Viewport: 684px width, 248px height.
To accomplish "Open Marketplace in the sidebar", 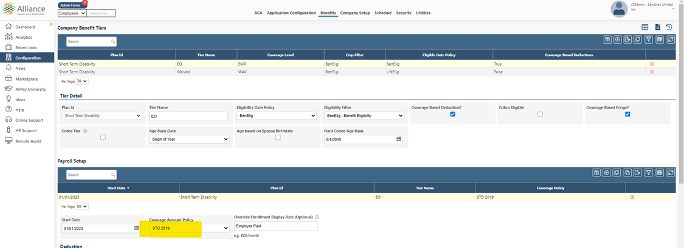I will click(27, 79).
